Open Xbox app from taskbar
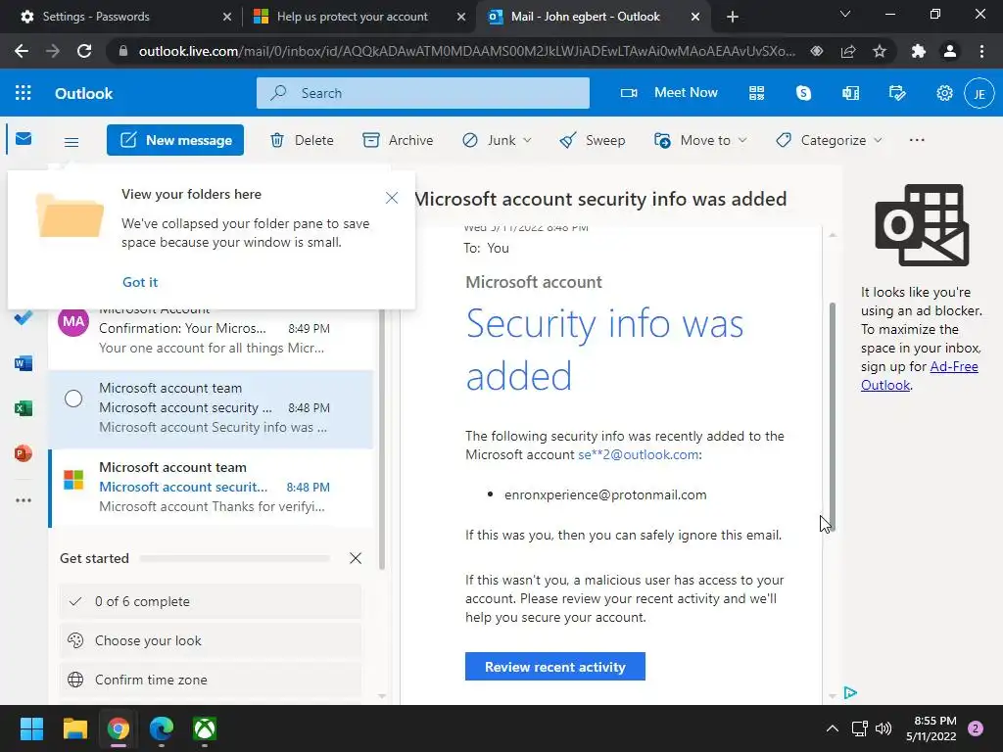1003x752 pixels. coord(205,728)
